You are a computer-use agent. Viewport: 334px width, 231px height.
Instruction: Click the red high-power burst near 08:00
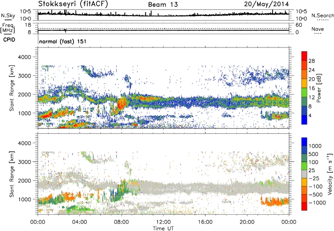(121, 103)
